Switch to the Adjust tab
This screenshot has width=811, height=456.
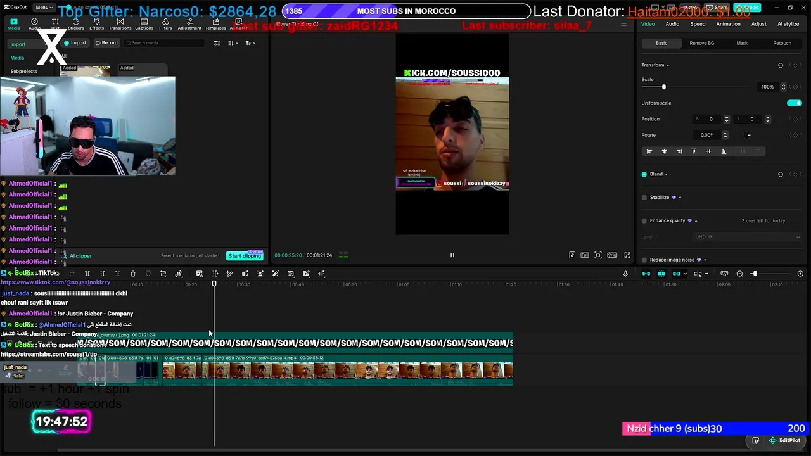(x=758, y=24)
